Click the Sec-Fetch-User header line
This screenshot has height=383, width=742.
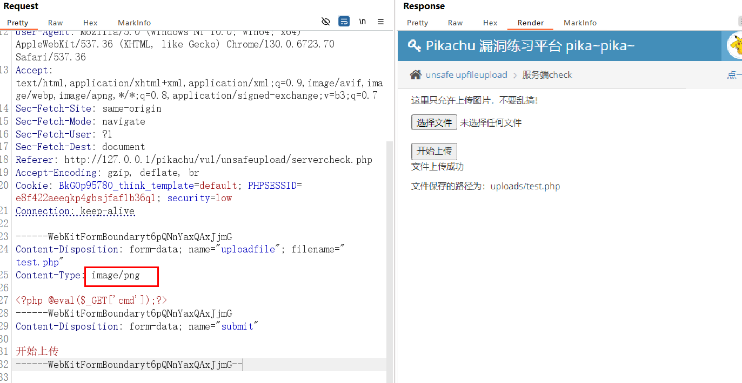(64, 134)
